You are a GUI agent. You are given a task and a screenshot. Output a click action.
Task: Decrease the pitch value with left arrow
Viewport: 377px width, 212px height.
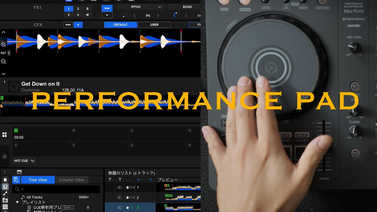135,16
